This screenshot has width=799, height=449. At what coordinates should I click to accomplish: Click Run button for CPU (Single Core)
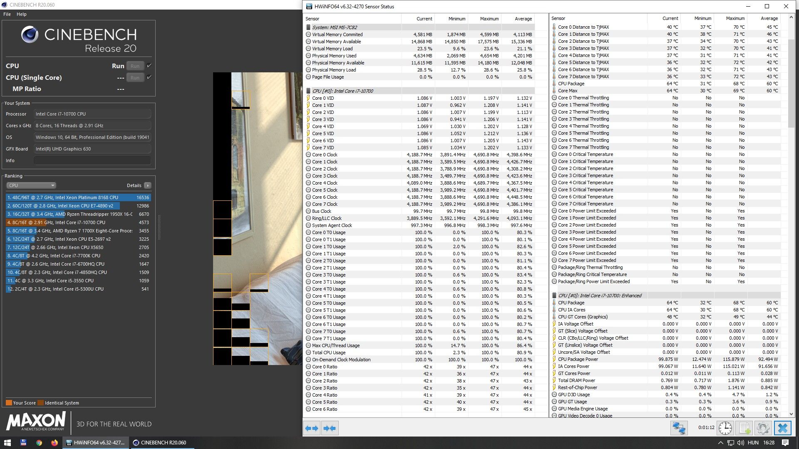[x=135, y=78]
